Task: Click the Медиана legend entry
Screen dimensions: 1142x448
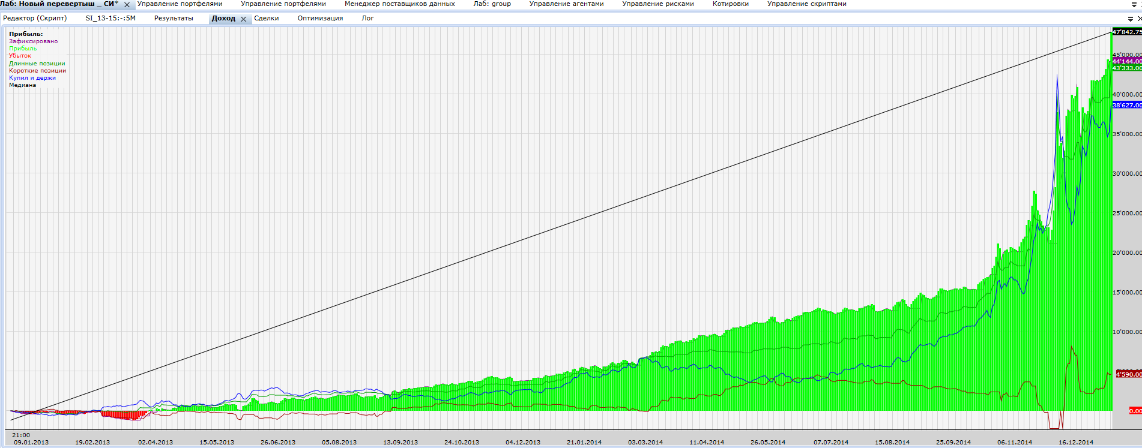Action: pyautogui.click(x=22, y=85)
